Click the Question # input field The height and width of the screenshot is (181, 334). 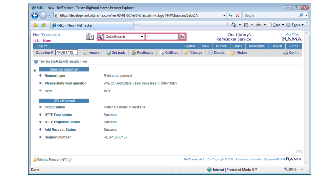pyautogui.click(x=66, y=52)
